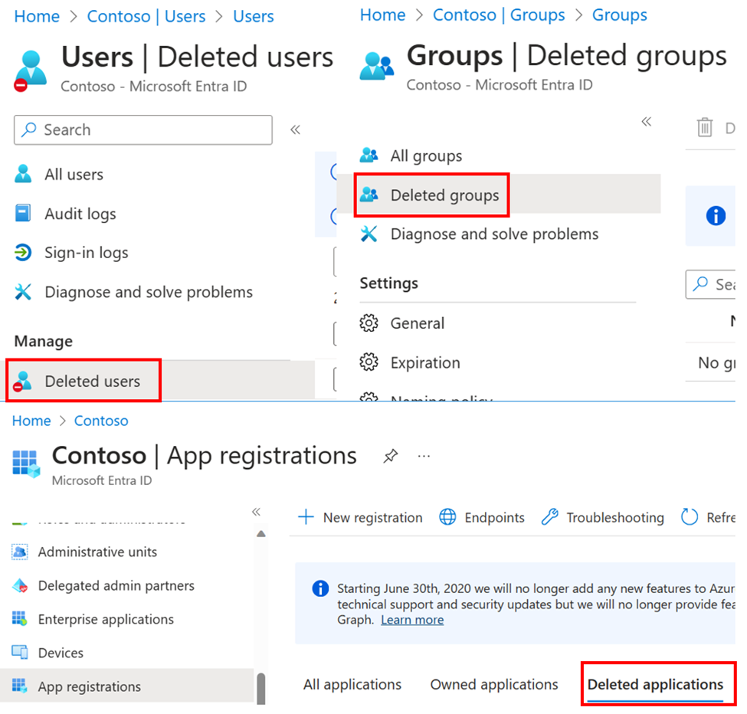This screenshot has width=747, height=714.
Task: Click Contoso breadcrumb above App registrations
Action: click(101, 421)
